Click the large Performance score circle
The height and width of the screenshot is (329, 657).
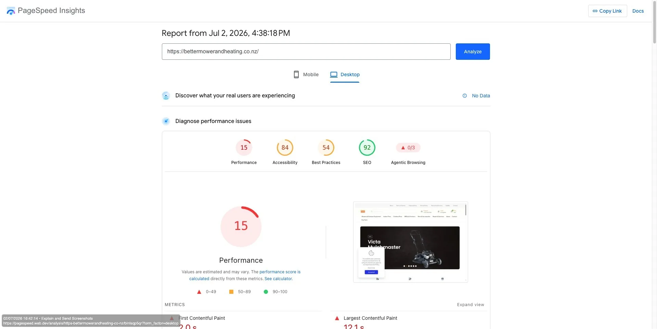point(241,227)
